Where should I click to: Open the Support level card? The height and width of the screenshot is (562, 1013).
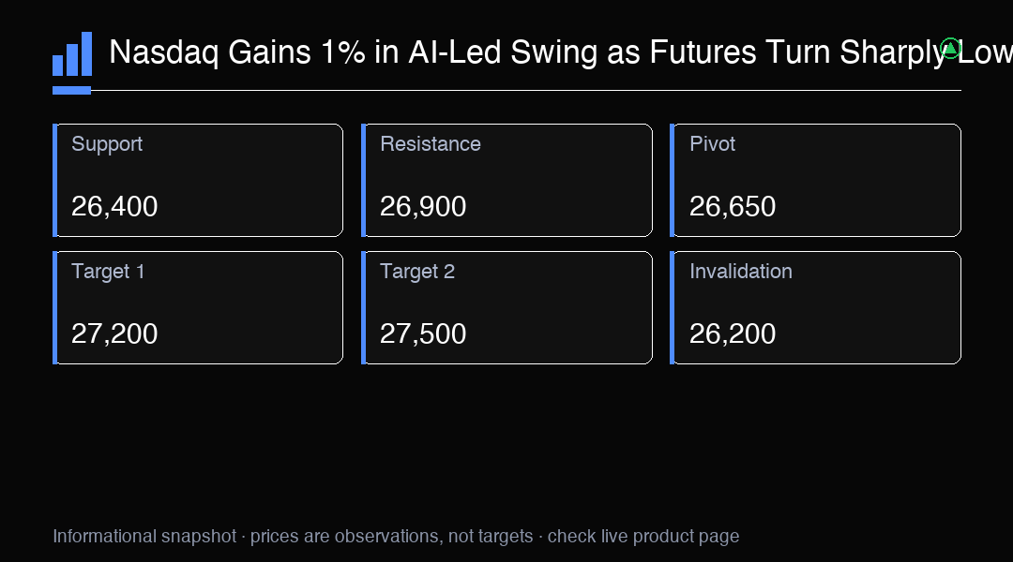coord(198,180)
